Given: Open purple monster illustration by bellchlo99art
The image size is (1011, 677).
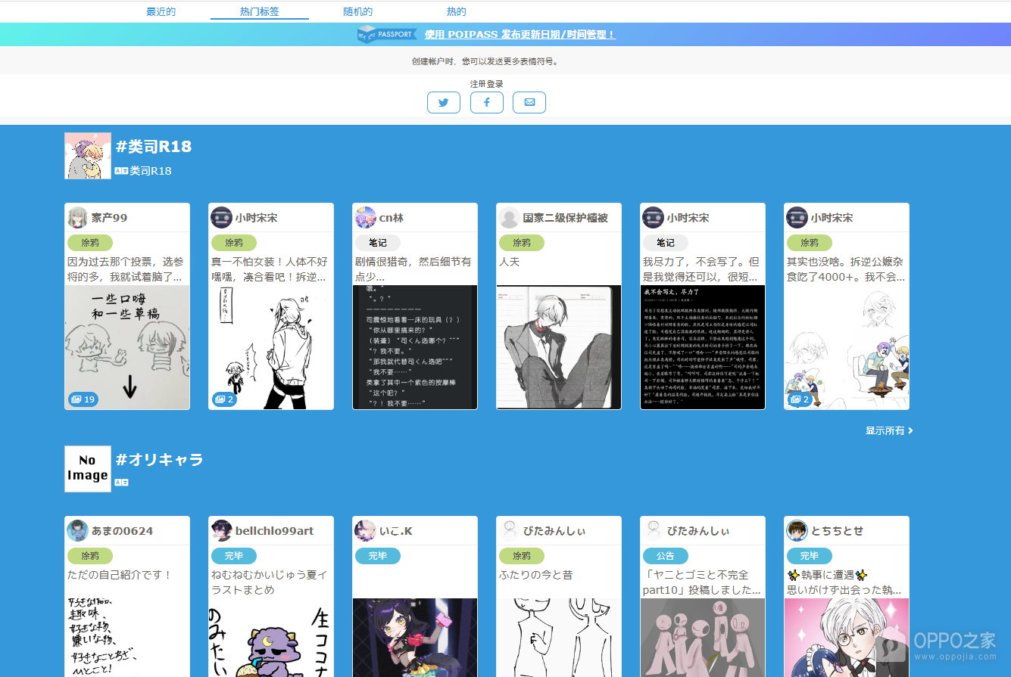Looking at the screenshot, I should [x=271, y=638].
